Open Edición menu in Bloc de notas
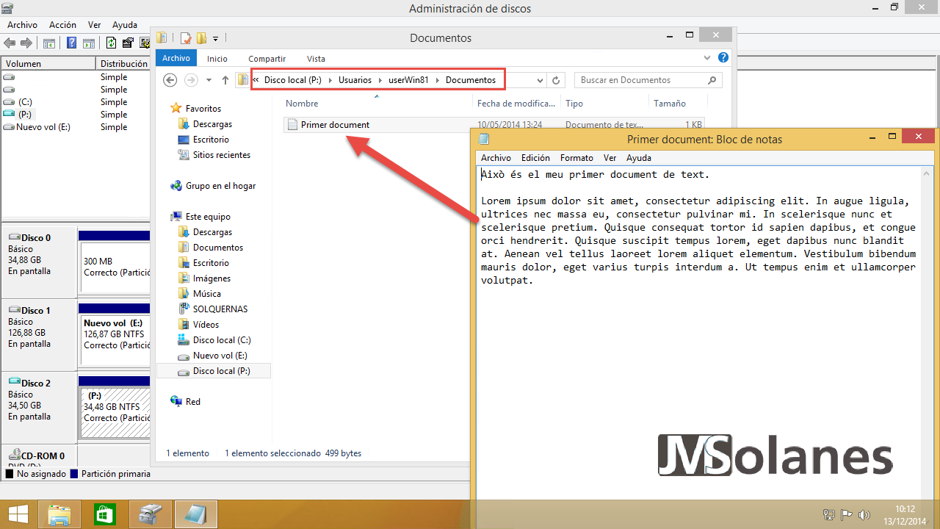 pyautogui.click(x=535, y=158)
